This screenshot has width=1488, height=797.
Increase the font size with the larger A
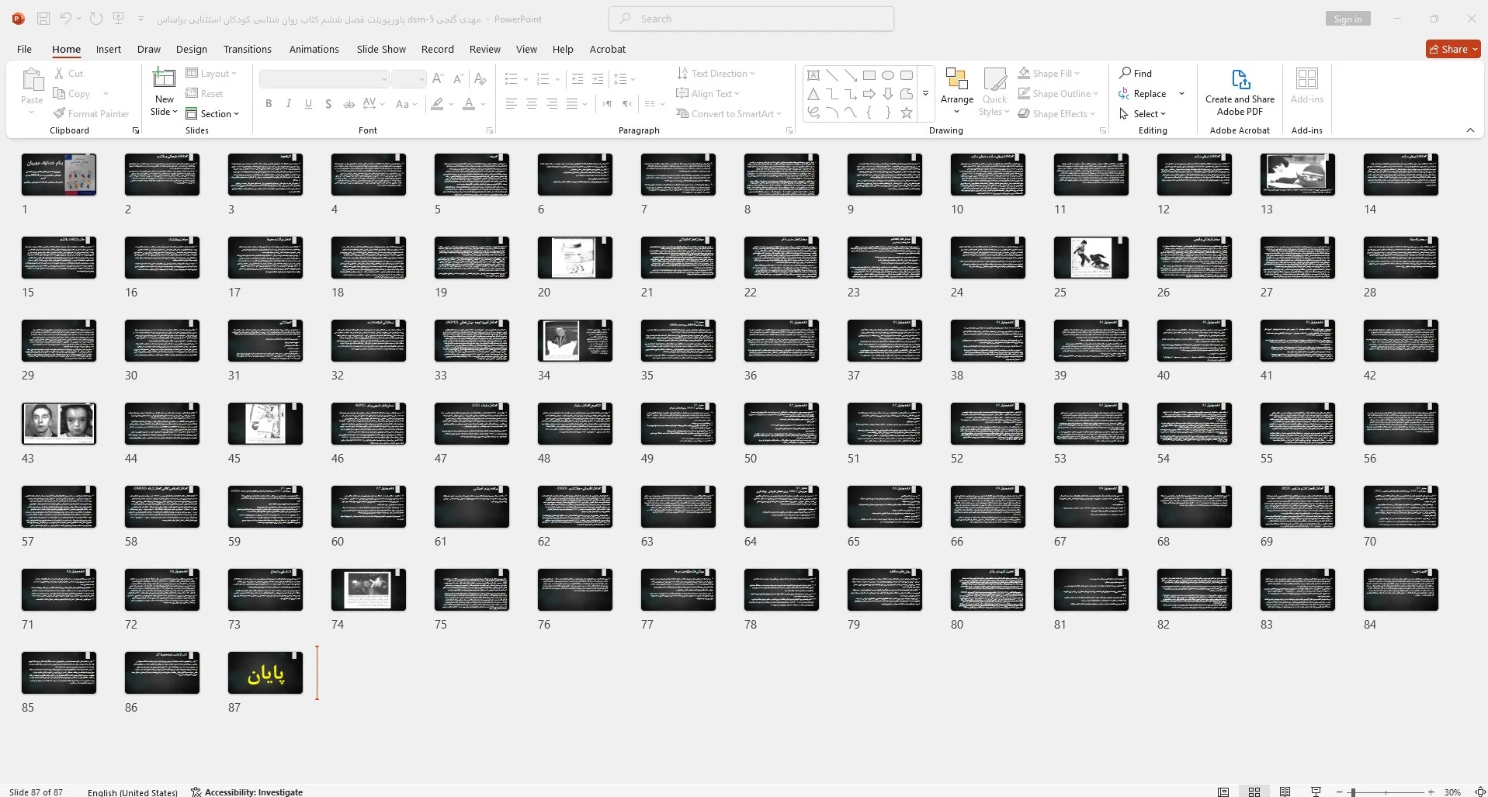pos(438,79)
